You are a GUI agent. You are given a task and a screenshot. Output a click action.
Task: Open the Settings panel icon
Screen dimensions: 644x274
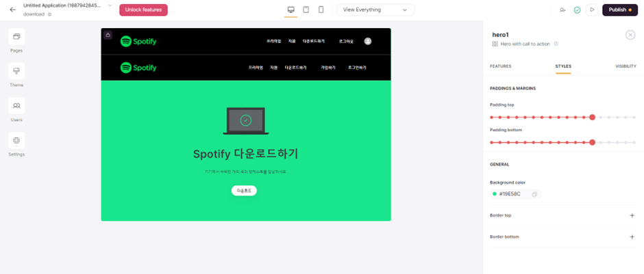pyautogui.click(x=16, y=140)
